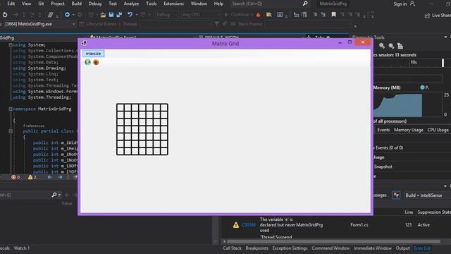Image resolution: width=451 pixels, height=254 pixels.
Task: Switch to the CPU Usage tab
Action: click(x=438, y=130)
